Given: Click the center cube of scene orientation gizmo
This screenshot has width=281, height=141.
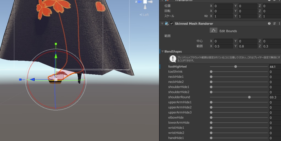Looking at the screenshot, I should [145, 2].
